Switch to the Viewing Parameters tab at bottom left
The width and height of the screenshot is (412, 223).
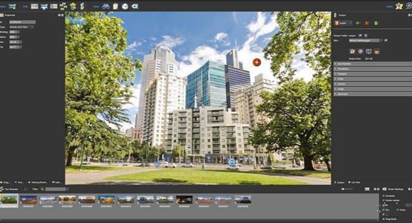(x=38, y=182)
